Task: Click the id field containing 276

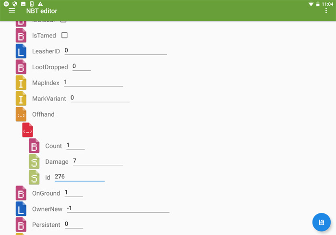Action: coord(80,177)
